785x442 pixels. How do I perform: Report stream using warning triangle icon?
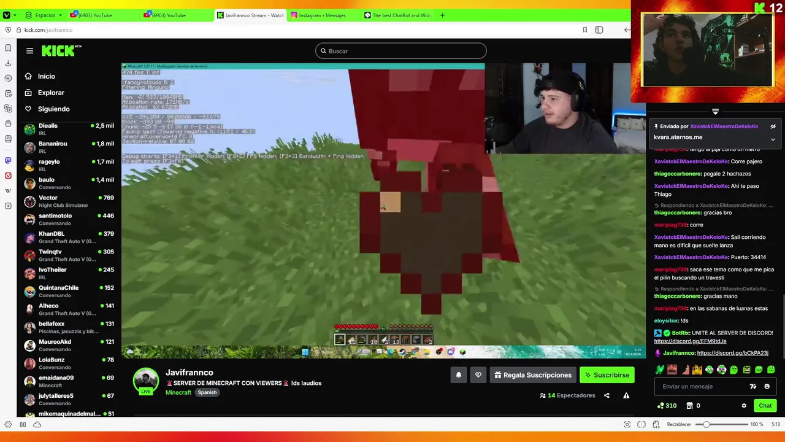(x=626, y=395)
